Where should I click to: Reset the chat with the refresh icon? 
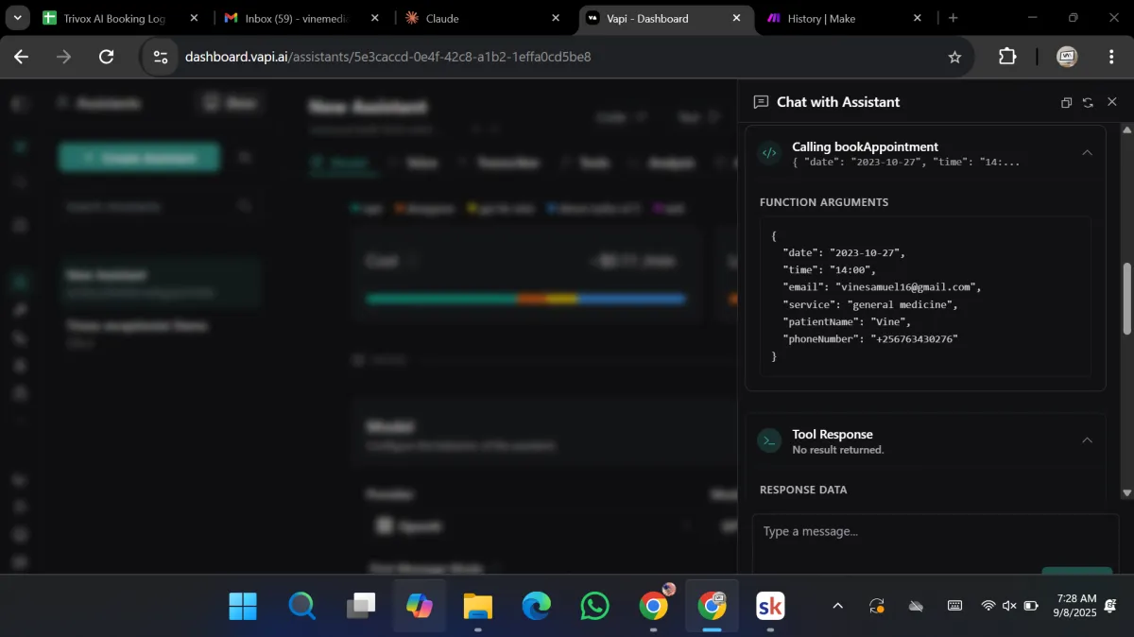pyautogui.click(x=1089, y=102)
